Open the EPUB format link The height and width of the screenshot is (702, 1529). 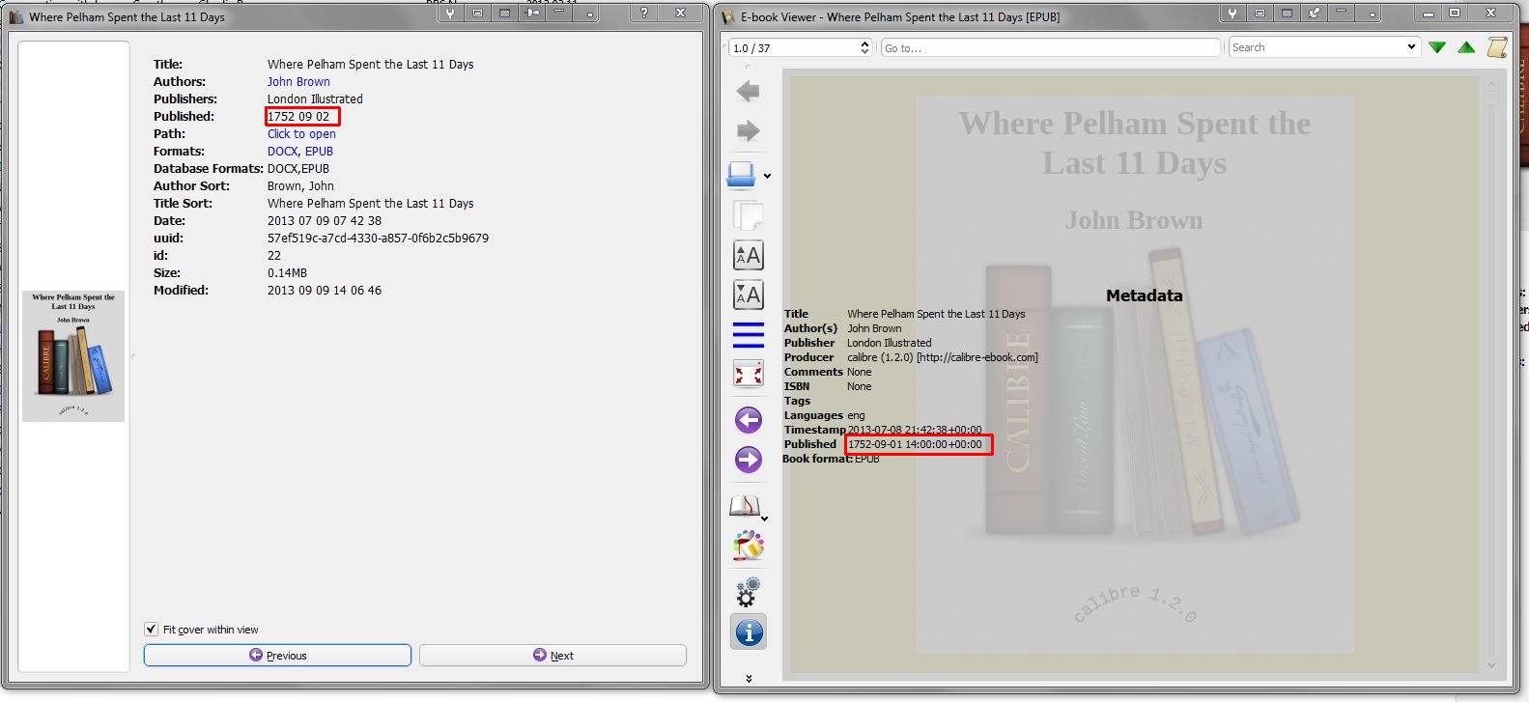pos(319,152)
